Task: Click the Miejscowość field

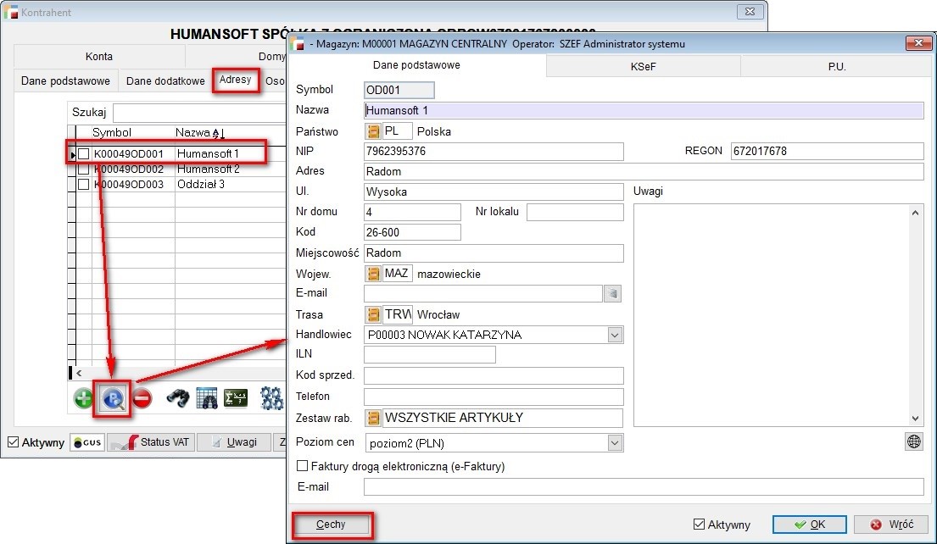Action: pos(494,253)
